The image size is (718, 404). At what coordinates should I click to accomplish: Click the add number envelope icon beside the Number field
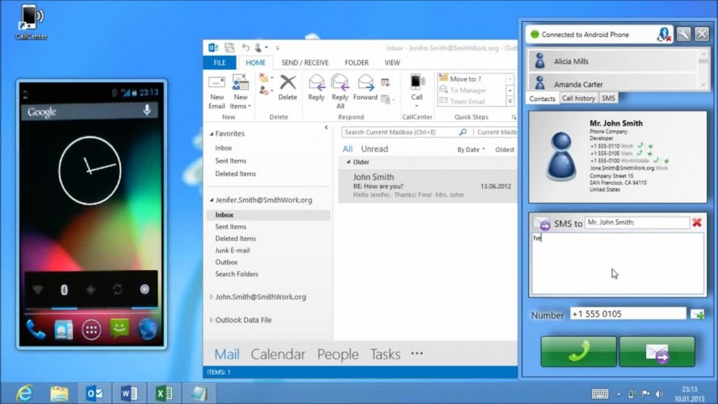click(697, 314)
